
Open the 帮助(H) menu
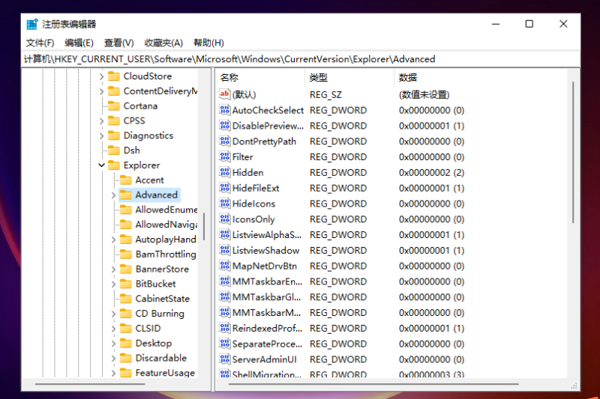click(x=208, y=43)
